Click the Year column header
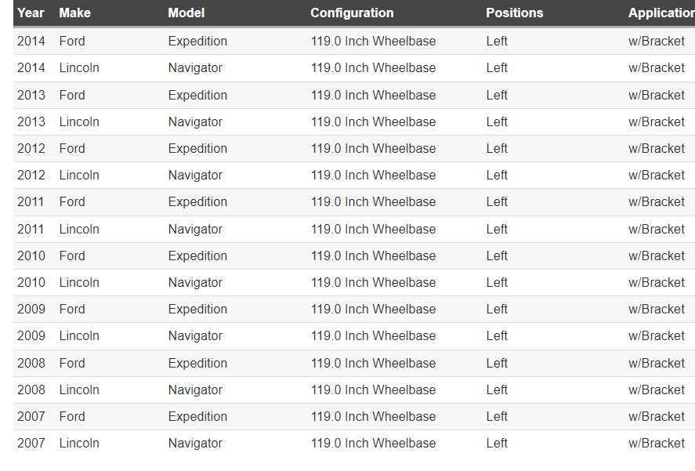The image size is (695, 471). click(31, 13)
